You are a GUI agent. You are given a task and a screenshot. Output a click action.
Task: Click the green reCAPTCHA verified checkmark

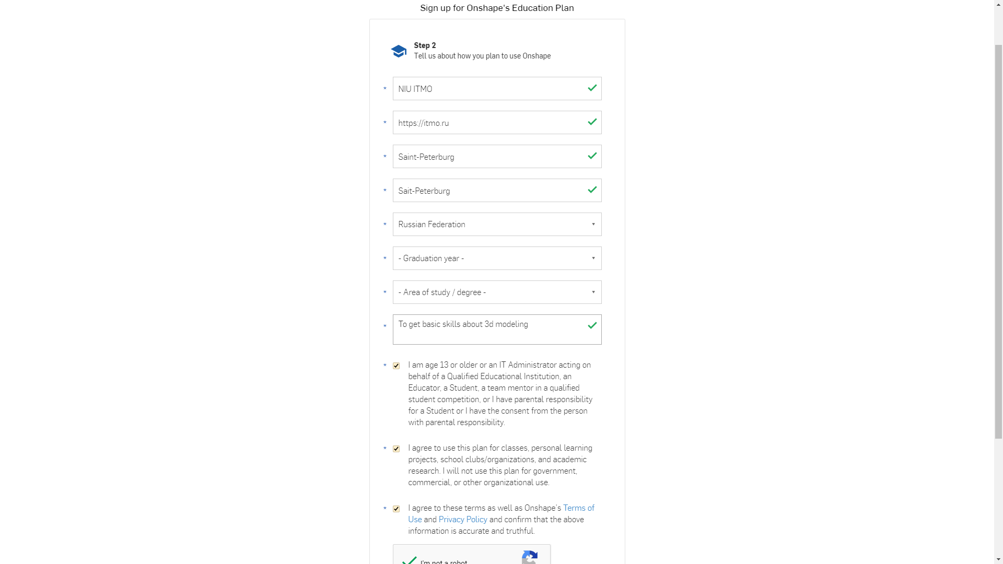[x=410, y=560]
